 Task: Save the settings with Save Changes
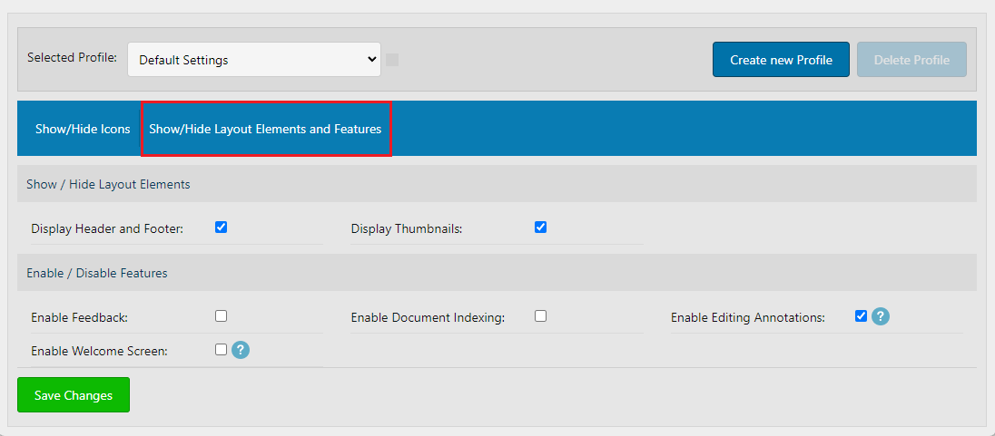click(74, 395)
